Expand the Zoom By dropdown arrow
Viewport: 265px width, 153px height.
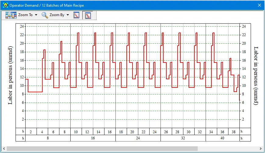pyautogui.click(x=68, y=15)
